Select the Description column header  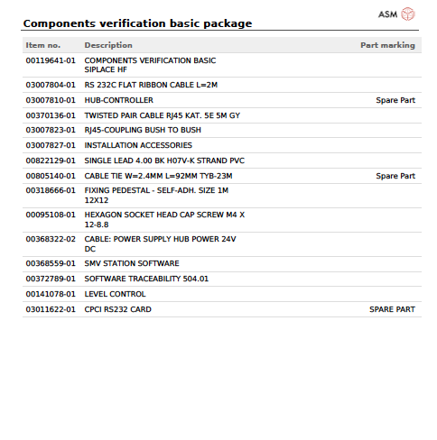[x=108, y=45]
